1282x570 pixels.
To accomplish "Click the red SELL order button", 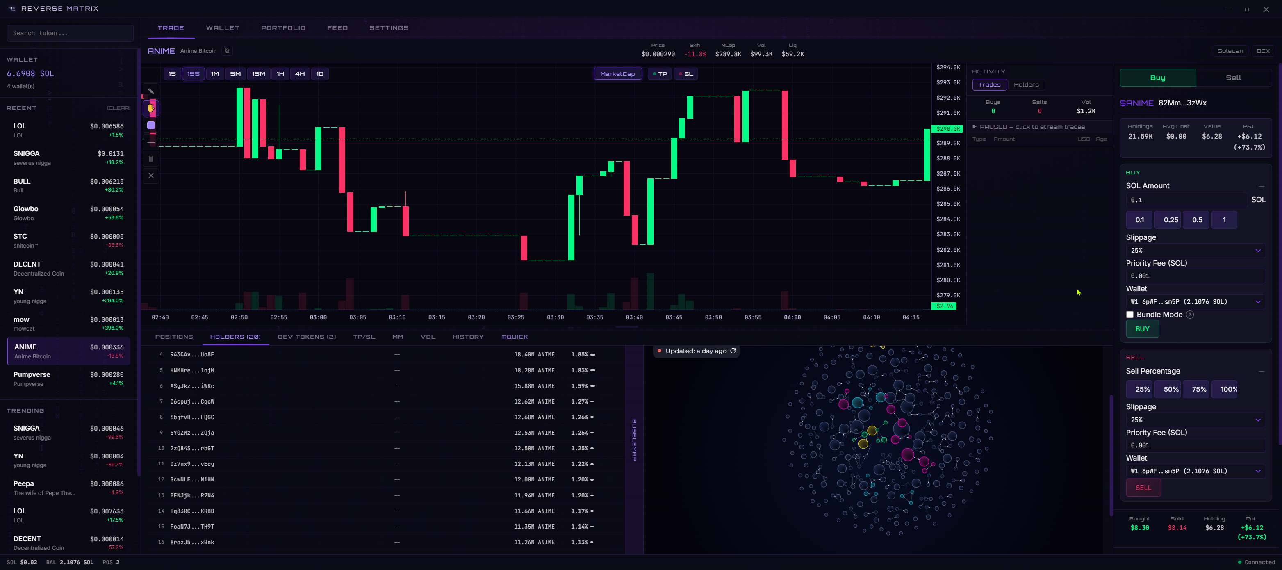I will point(1143,488).
